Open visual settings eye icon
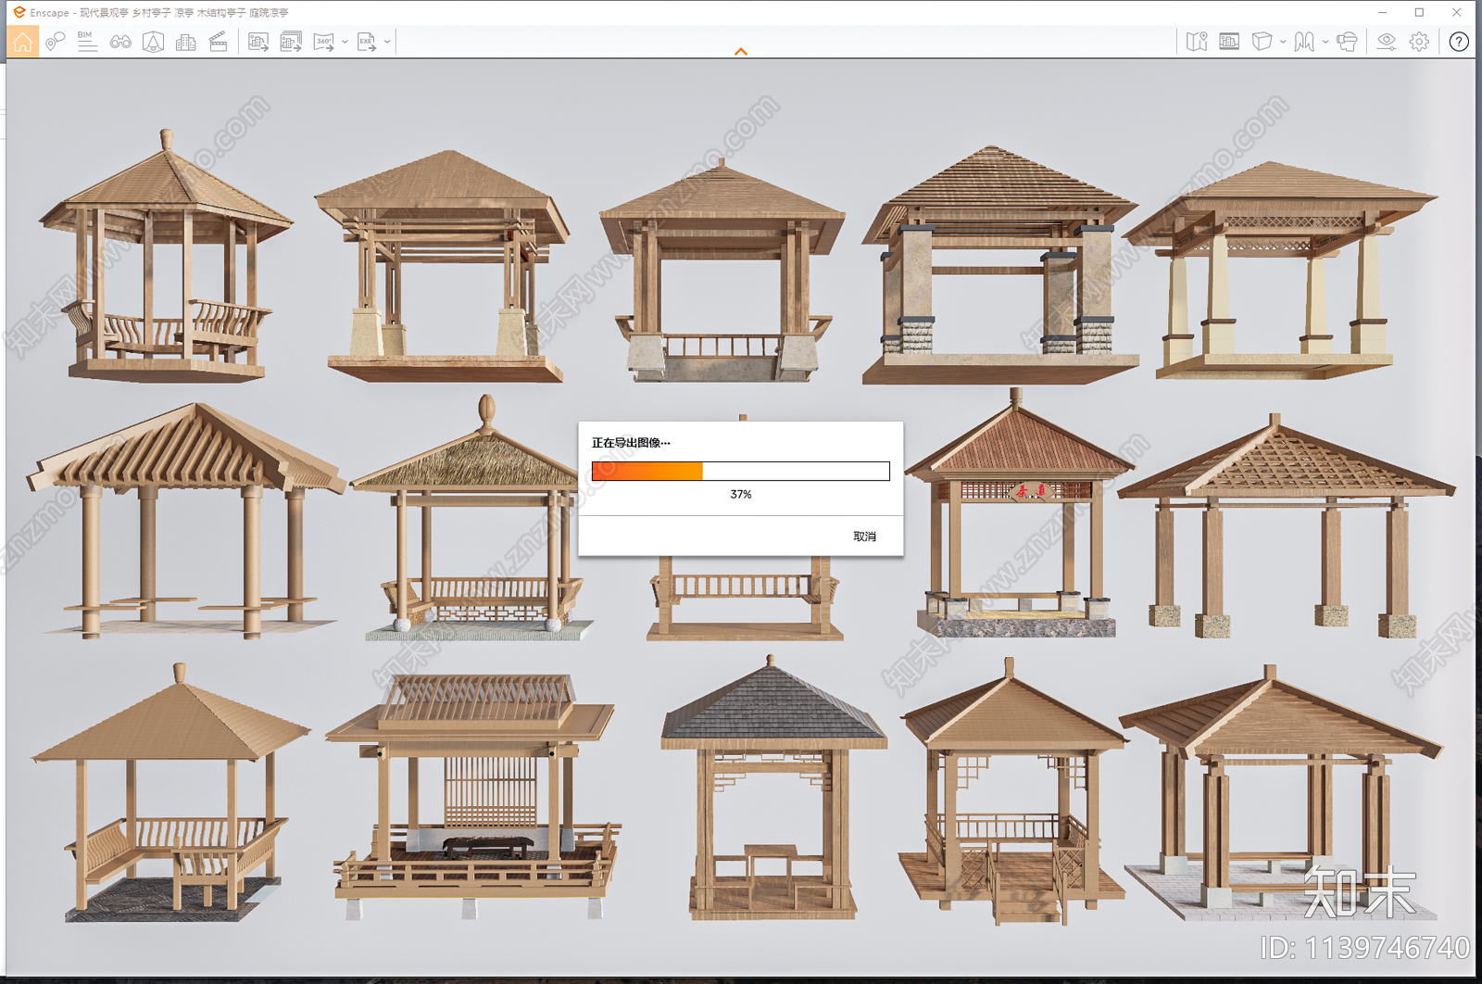 1387,42
